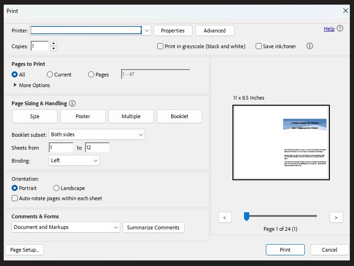
Task: Open Advanced print settings
Action: pyautogui.click(x=215, y=31)
